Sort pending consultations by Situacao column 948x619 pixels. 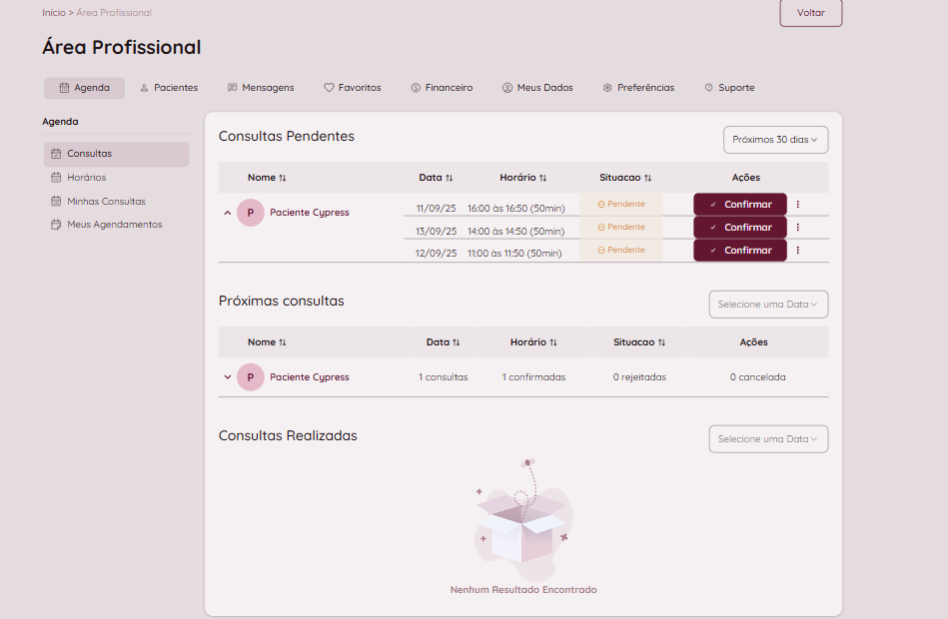(625, 178)
